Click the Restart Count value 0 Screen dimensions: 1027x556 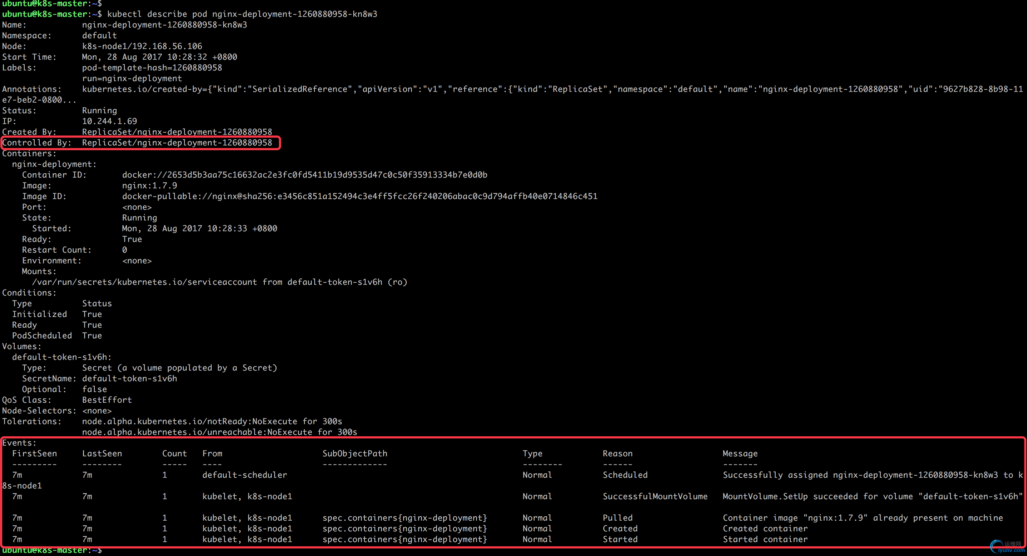pos(124,250)
